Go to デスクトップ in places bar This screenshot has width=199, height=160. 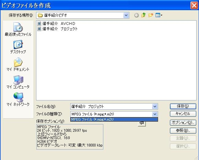point(18,47)
